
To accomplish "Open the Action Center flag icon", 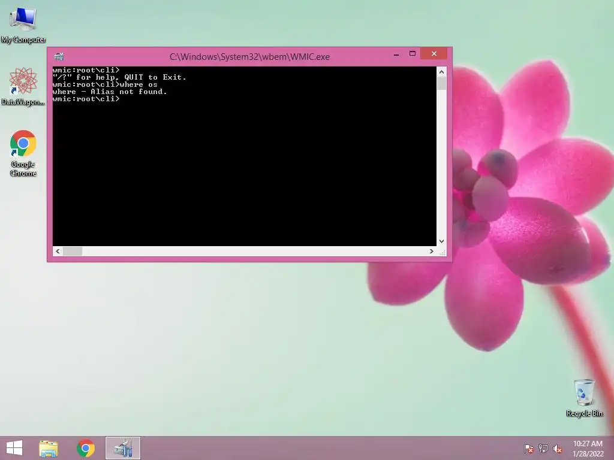I will coord(528,449).
